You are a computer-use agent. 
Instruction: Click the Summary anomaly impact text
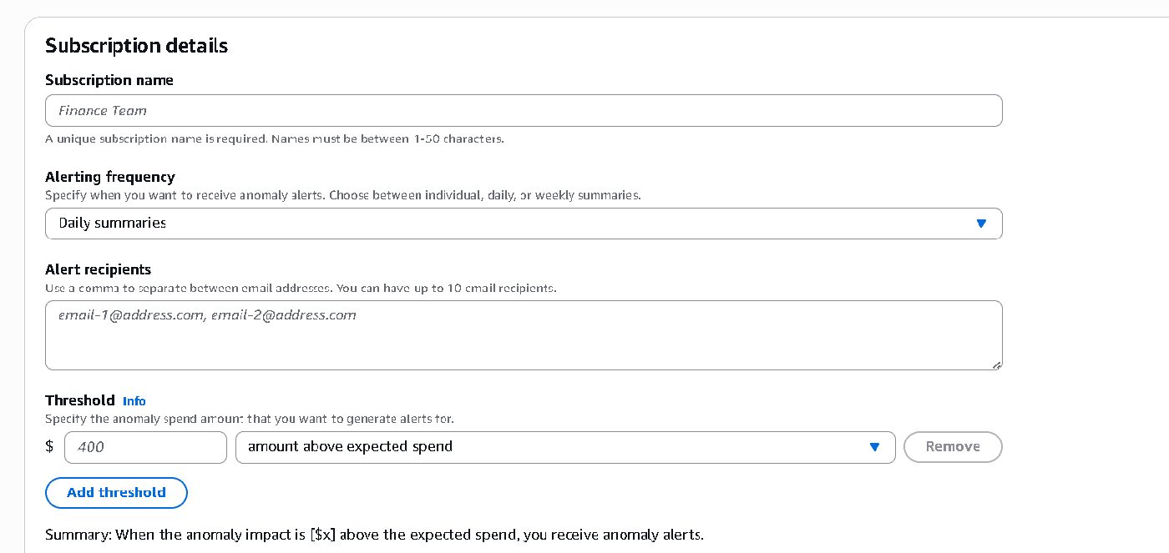click(374, 535)
